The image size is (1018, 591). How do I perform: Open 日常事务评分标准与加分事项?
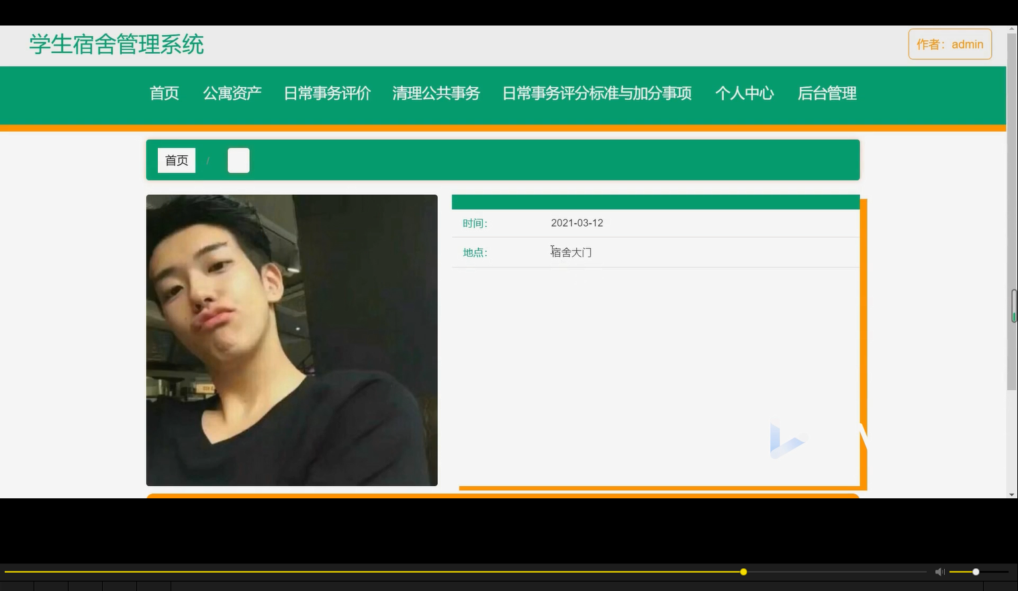tap(596, 93)
